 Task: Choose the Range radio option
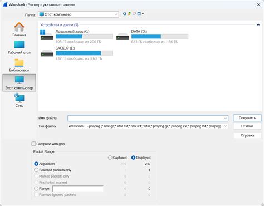click(x=36, y=189)
